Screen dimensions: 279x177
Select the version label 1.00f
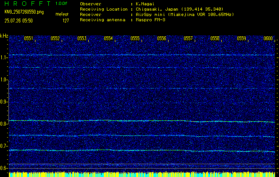tap(61, 4)
